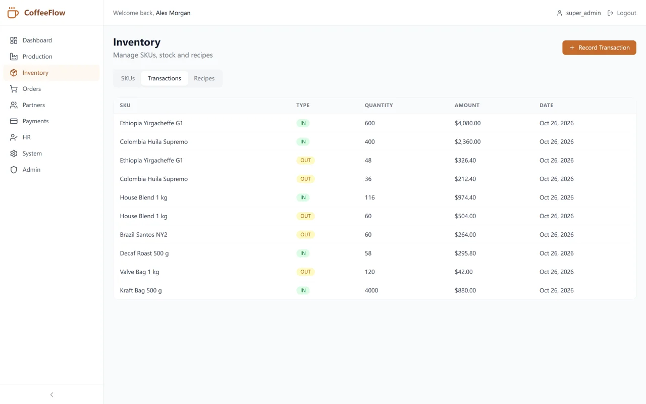Click the OUT badge for Valve Bag 1 kg
This screenshot has height=404, width=646.
click(305, 272)
